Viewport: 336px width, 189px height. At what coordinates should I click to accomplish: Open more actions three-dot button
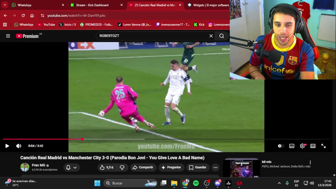click(216, 167)
